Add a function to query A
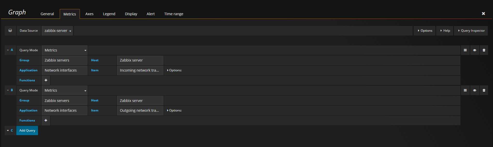This screenshot has width=493, height=147. click(x=46, y=80)
